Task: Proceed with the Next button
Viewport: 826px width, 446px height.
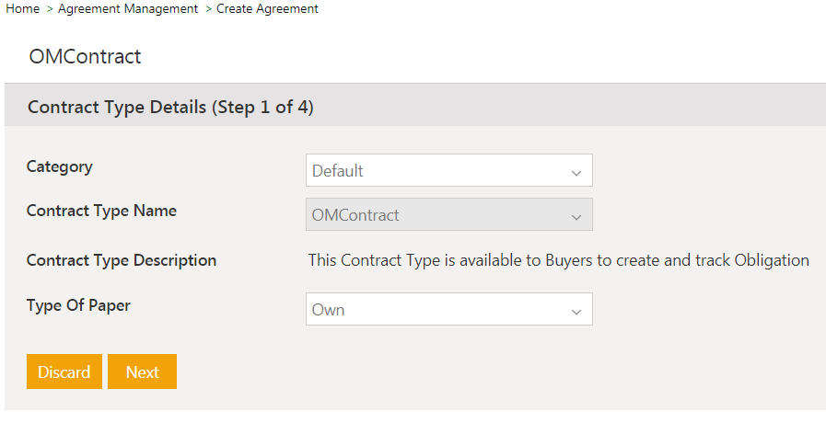Action: coord(142,372)
